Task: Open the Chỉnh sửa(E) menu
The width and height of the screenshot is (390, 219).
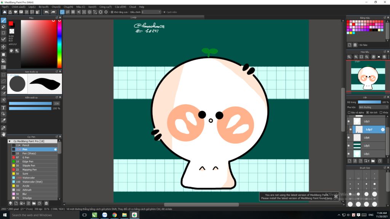Action: tap(18, 7)
